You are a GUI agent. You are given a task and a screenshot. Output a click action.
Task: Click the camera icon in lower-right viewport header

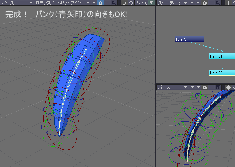(x=204, y=87)
